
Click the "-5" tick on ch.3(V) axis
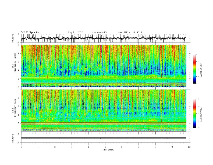point(18,143)
